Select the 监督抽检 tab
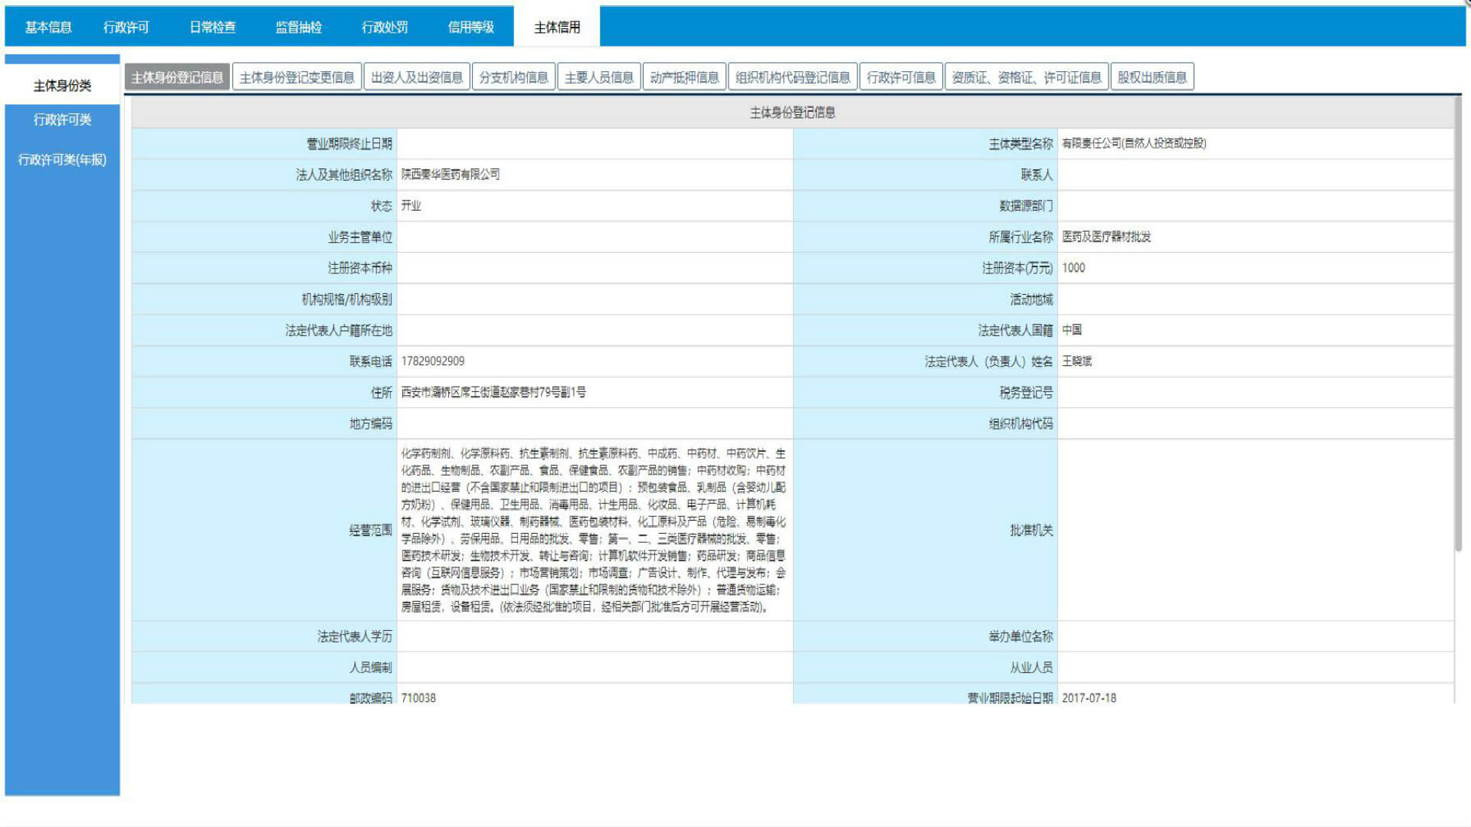The width and height of the screenshot is (1471, 827). (x=299, y=28)
